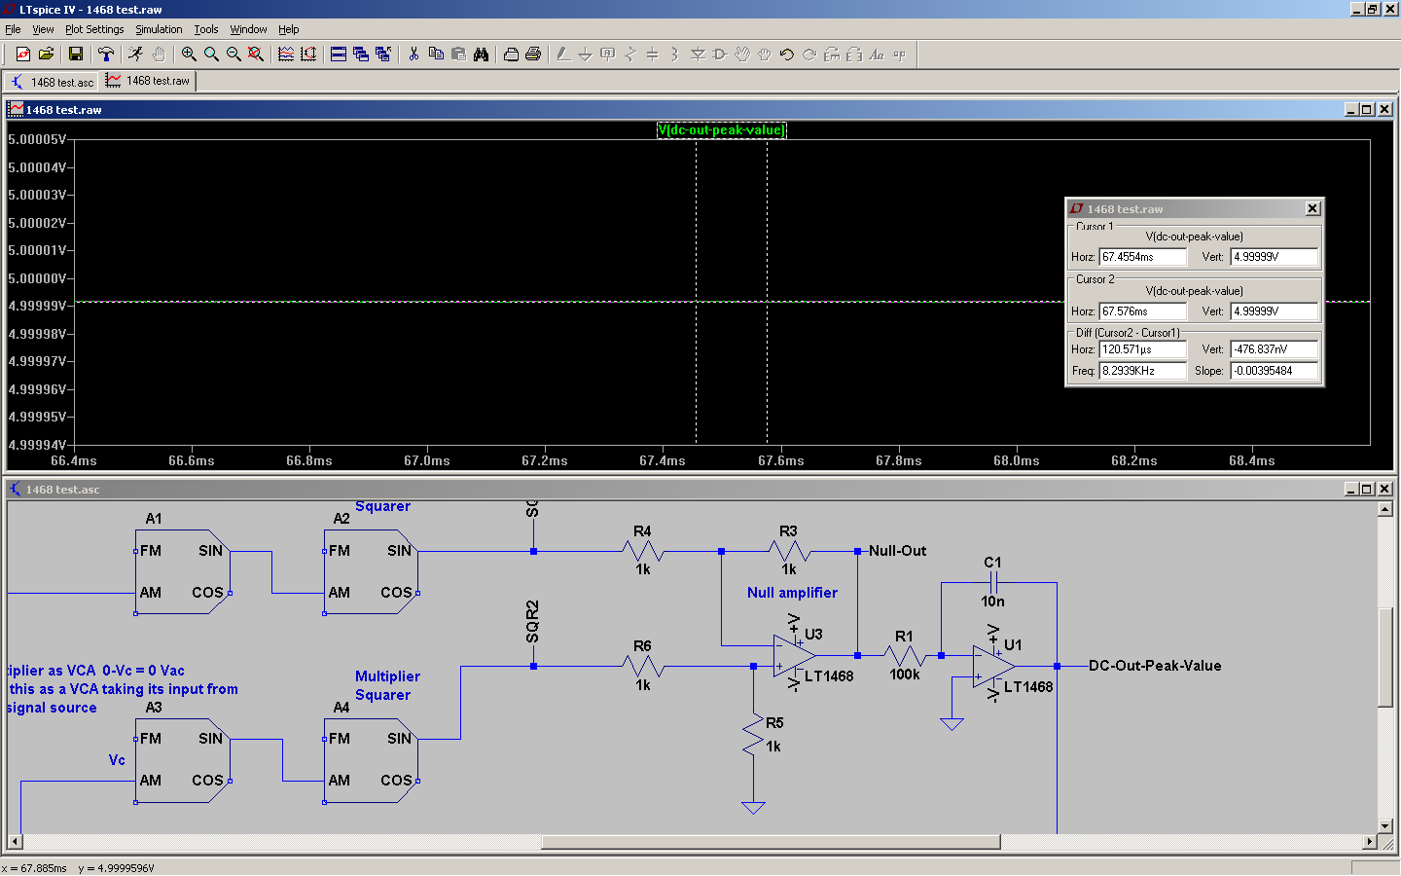Click the 10n value of capacitor C1
The width and height of the screenshot is (1401, 876).
[x=992, y=602]
